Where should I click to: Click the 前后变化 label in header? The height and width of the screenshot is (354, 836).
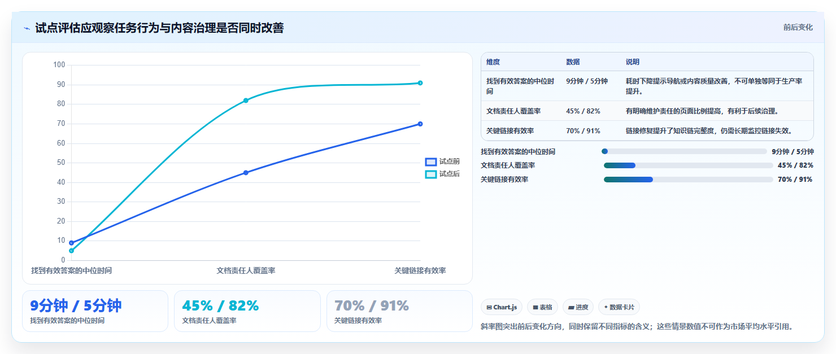click(x=798, y=27)
